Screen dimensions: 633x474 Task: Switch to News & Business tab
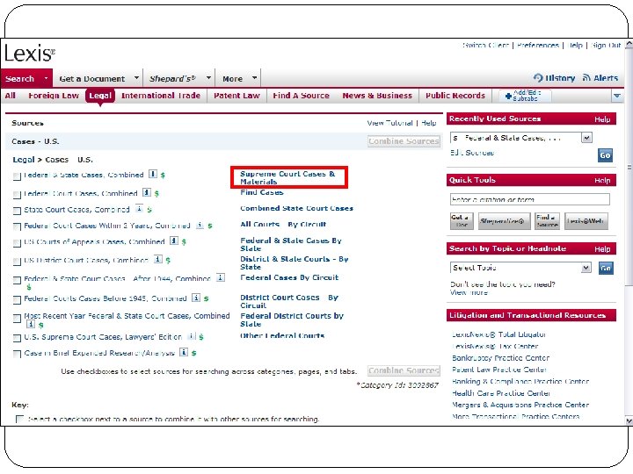pos(377,96)
